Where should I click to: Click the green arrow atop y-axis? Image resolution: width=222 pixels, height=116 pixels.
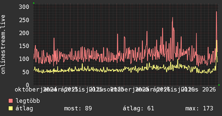(34, 3)
